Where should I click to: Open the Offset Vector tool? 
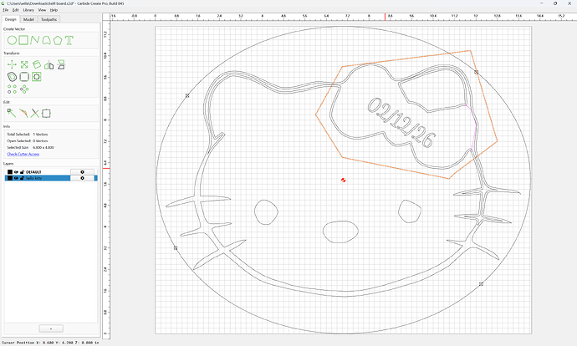(x=13, y=77)
